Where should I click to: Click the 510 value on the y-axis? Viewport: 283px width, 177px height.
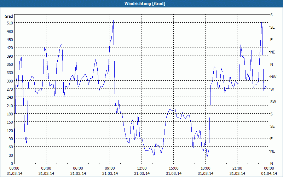(x=10, y=23)
